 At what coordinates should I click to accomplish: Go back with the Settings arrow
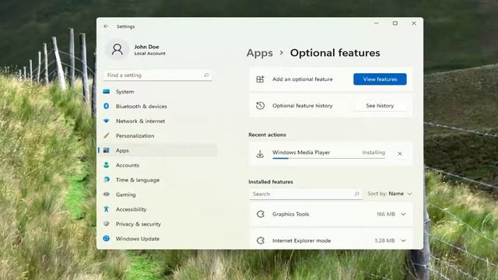pos(106,26)
